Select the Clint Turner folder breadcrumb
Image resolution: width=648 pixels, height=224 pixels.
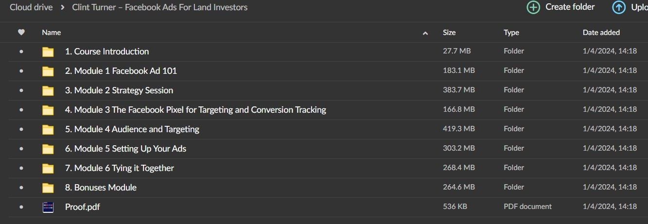(159, 7)
